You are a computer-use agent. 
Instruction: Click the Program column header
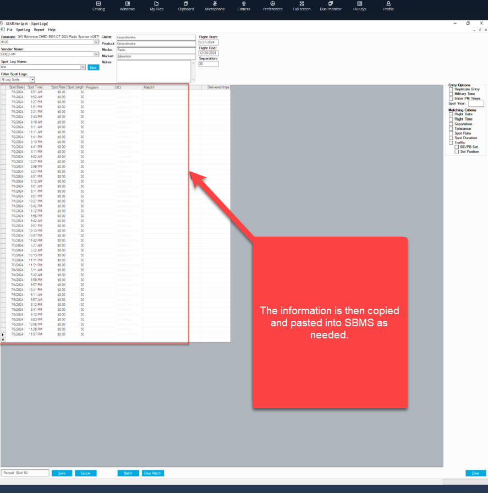pyautogui.click(x=100, y=87)
